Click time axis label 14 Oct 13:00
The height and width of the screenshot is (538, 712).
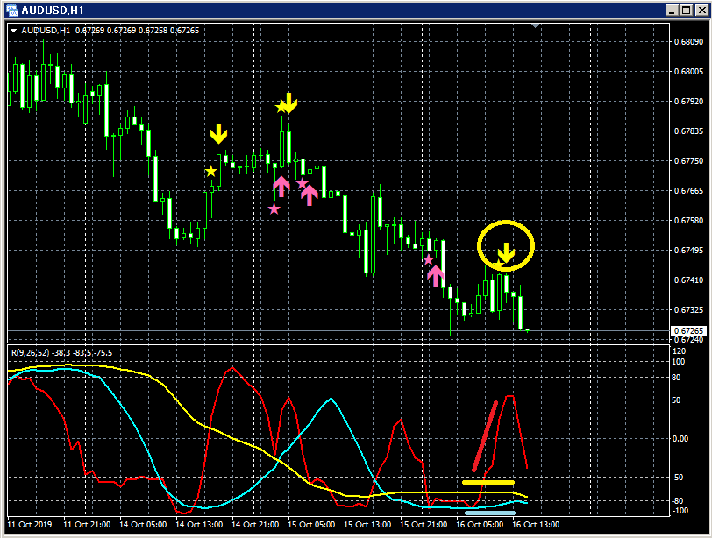point(199,525)
